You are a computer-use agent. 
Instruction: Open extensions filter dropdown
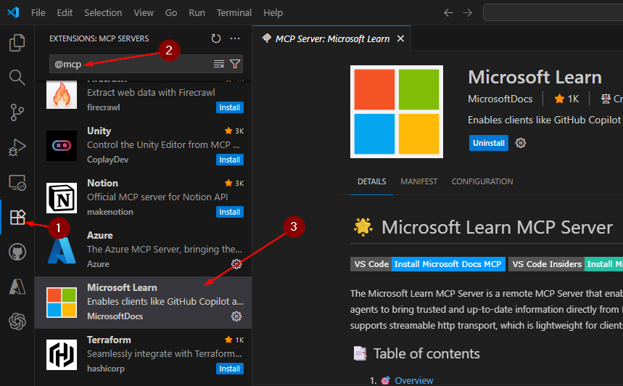click(235, 65)
